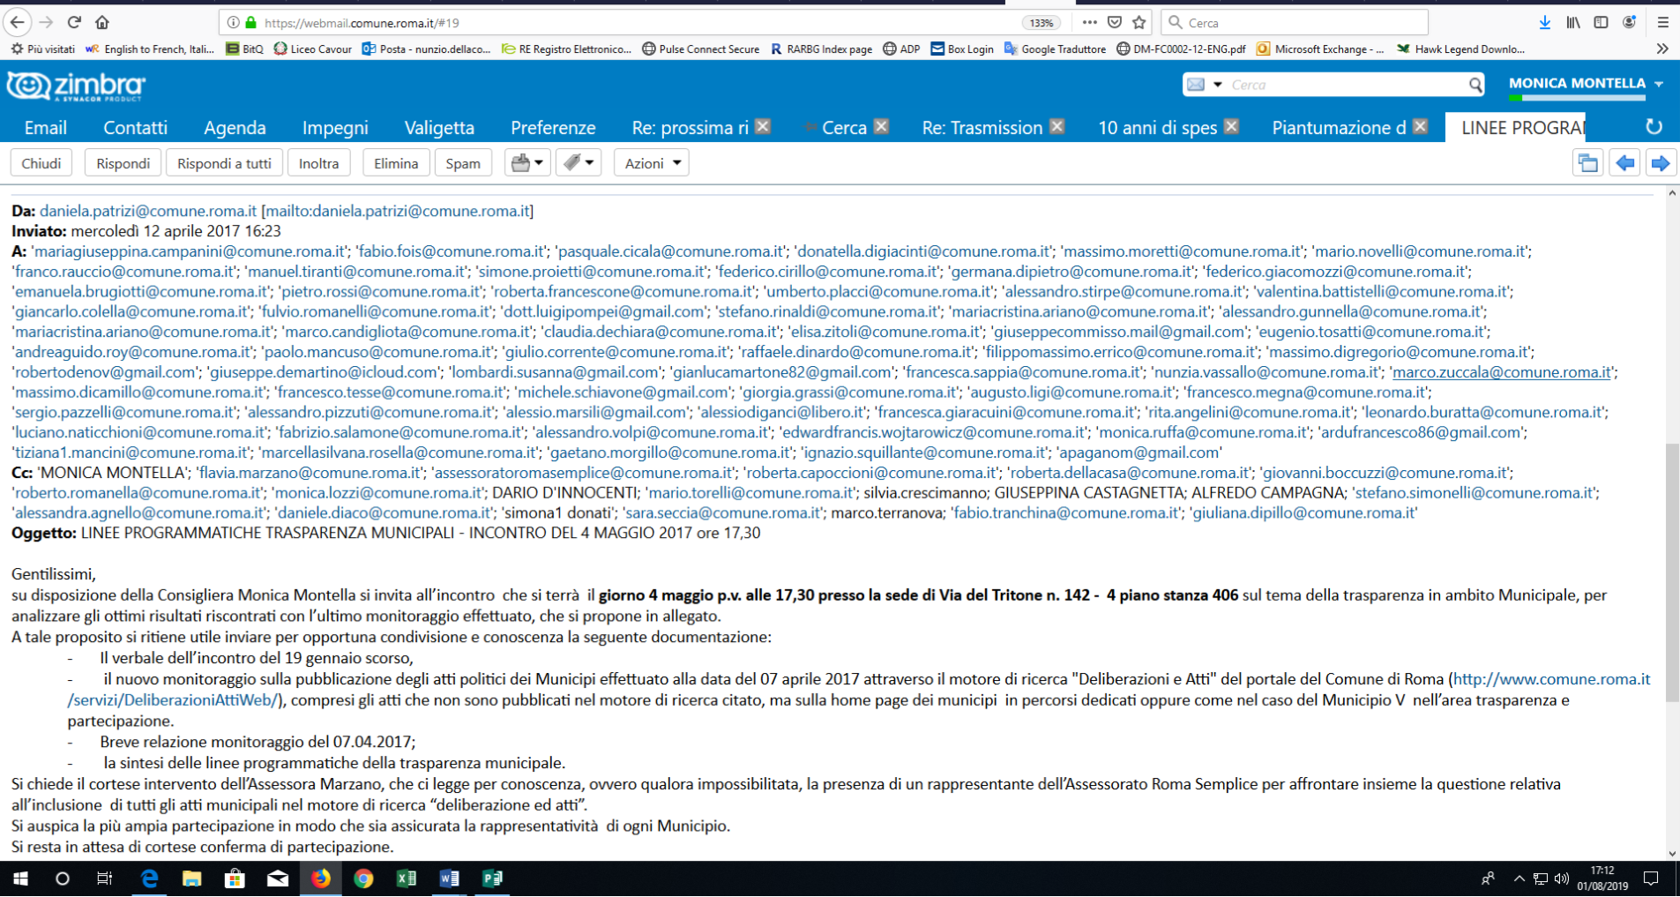Reload the page in Firefox

[74, 22]
